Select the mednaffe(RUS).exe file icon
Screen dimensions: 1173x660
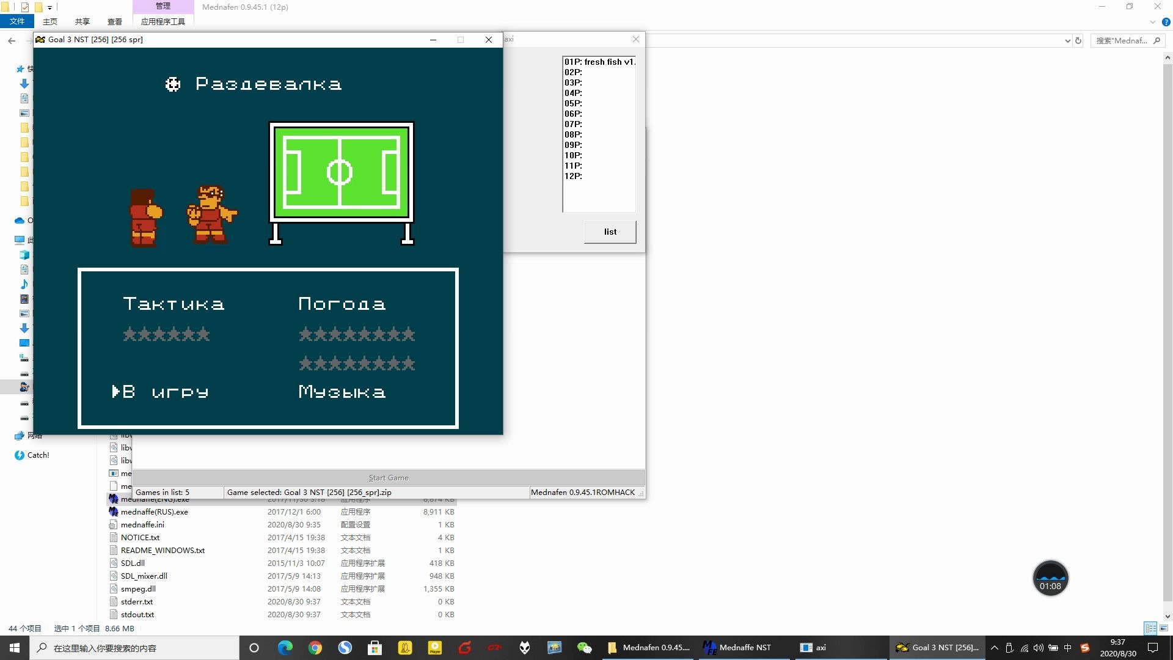(x=114, y=512)
